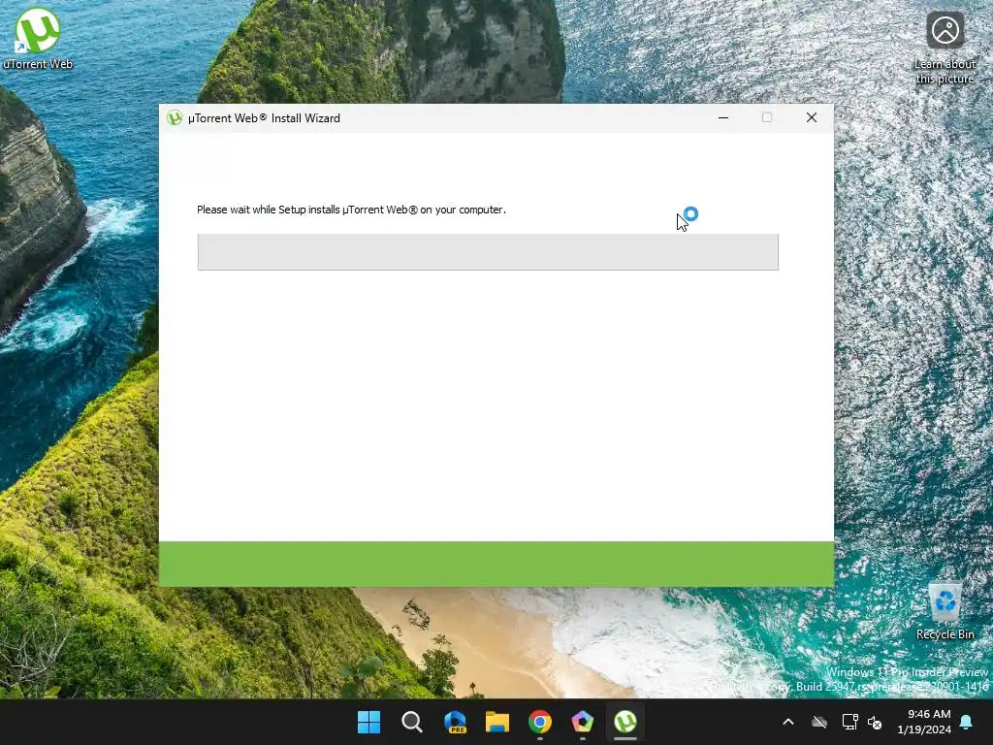
Task: Open the colorful pentagon app in the taskbar
Action: pos(582,722)
